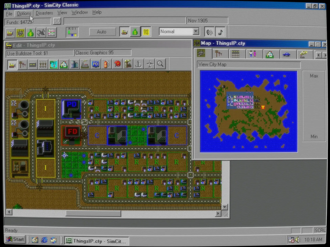Click the ThingsIP.cty SimCity taskbar button
This screenshot has height=247, width=330.
click(x=96, y=241)
